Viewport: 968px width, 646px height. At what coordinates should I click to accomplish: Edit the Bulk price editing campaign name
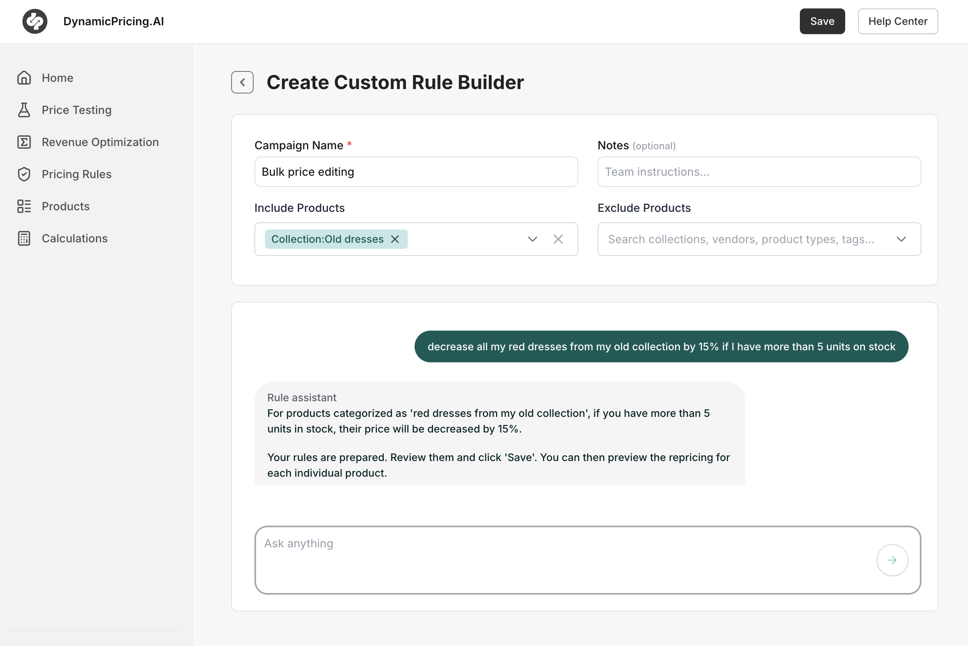416,172
